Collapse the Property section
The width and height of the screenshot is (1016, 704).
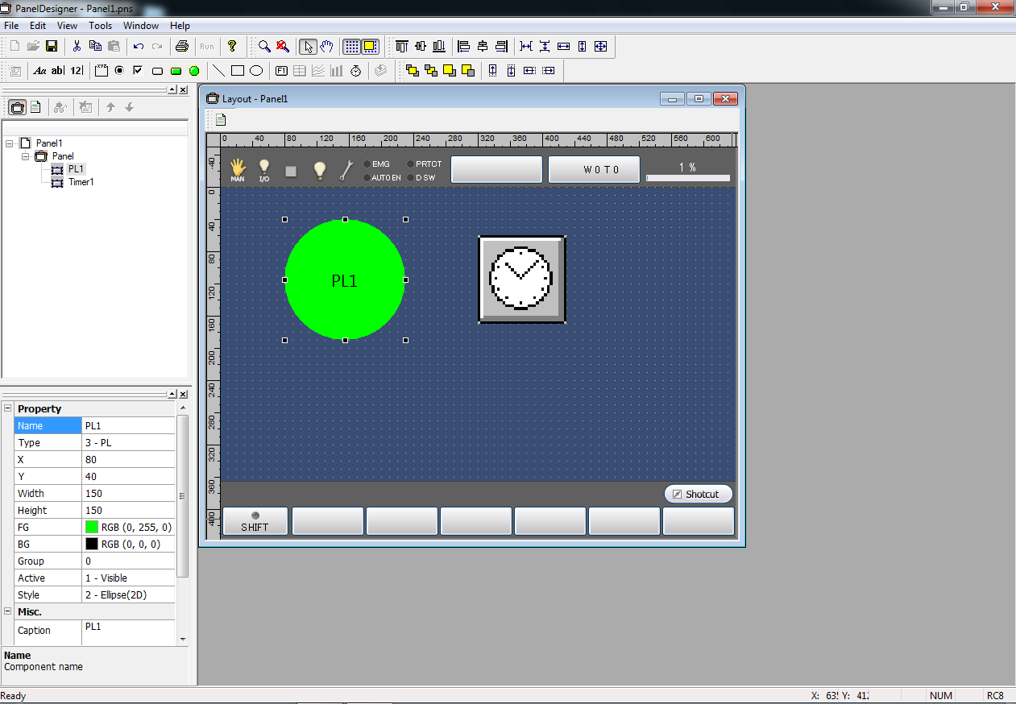pyautogui.click(x=7, y=408)
